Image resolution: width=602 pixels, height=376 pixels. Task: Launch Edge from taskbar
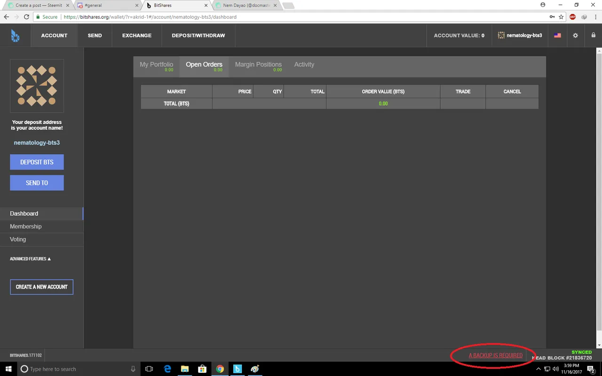[167, 369]
